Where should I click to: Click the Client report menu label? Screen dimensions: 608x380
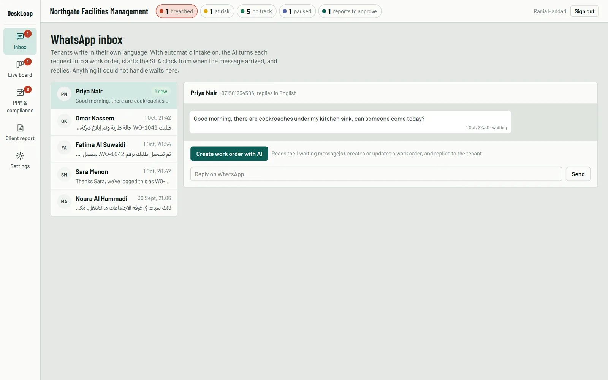coord(20,138)
